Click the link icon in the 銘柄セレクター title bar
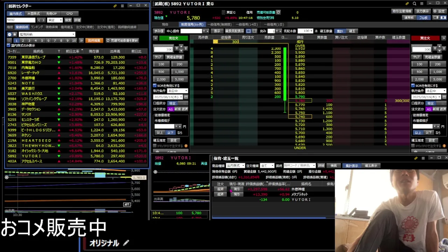Viewport: 448px width, 252px height. coord(115,6)
